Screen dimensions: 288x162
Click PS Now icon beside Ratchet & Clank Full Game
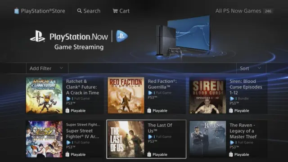point(68,99)
